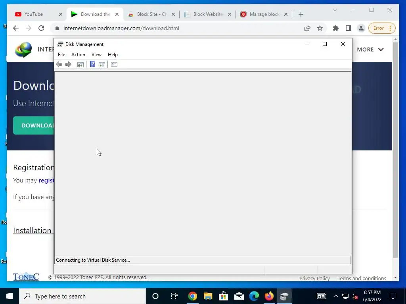Click the Windows taskbar search box

pos(82,296)
